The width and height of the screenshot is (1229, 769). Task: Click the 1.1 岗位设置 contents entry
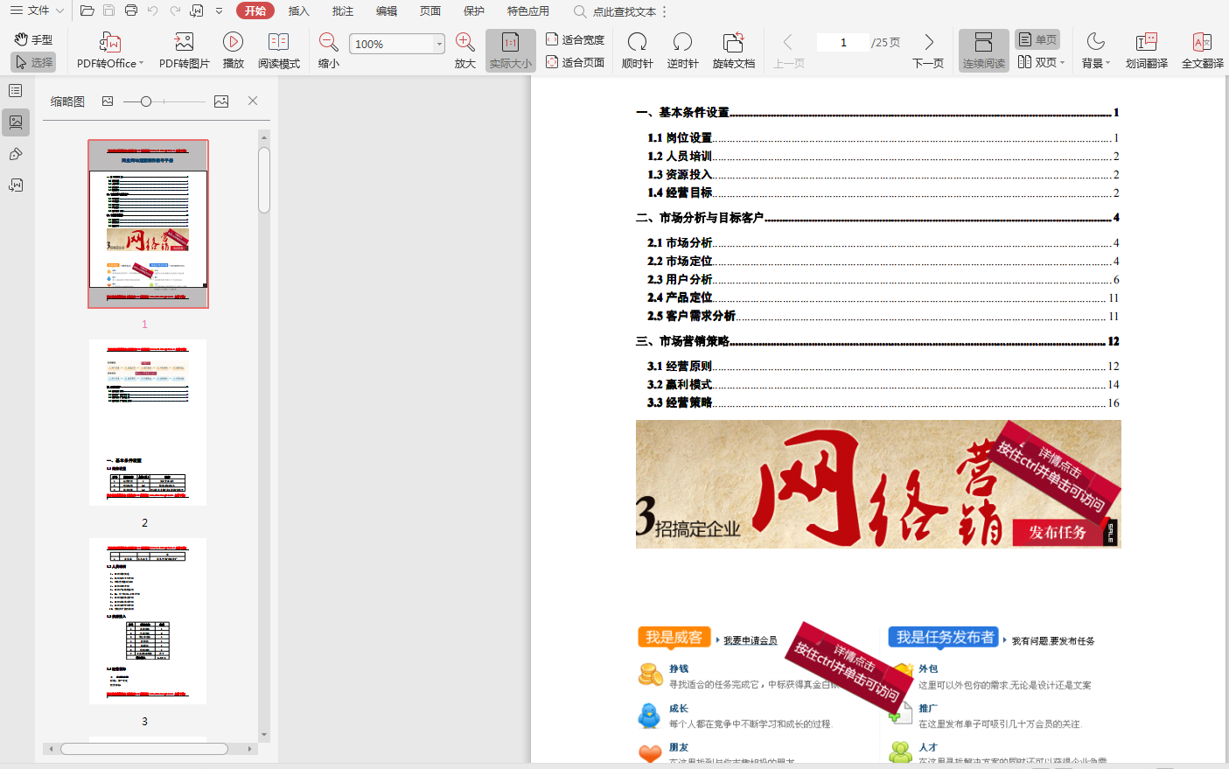(x=883, y=137)
